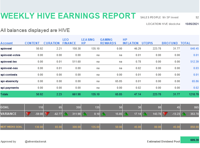This screenshot has height=148, width=200.
Task: Select the Account column header
Action: coord(7,43)
